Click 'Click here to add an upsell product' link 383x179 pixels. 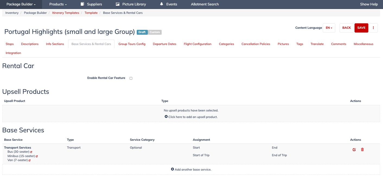(x=193, y=117)
